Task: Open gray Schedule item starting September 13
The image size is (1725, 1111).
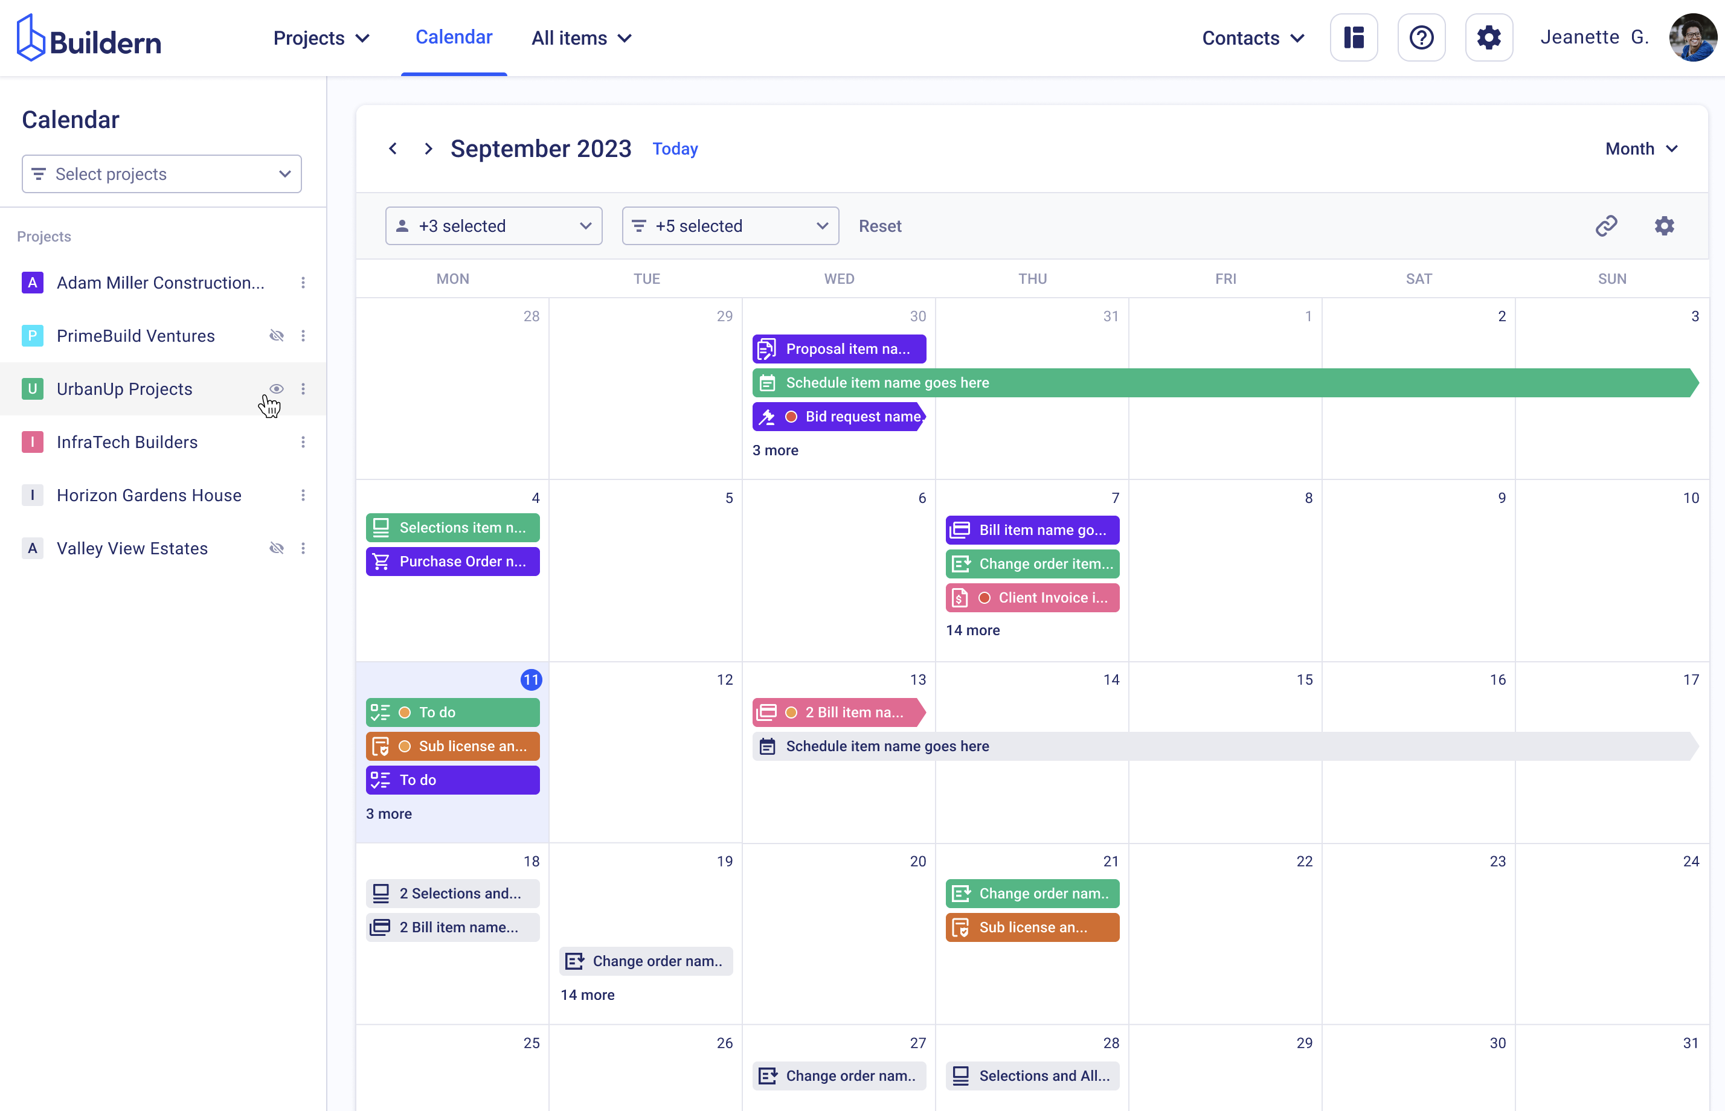Action: 1225,746
